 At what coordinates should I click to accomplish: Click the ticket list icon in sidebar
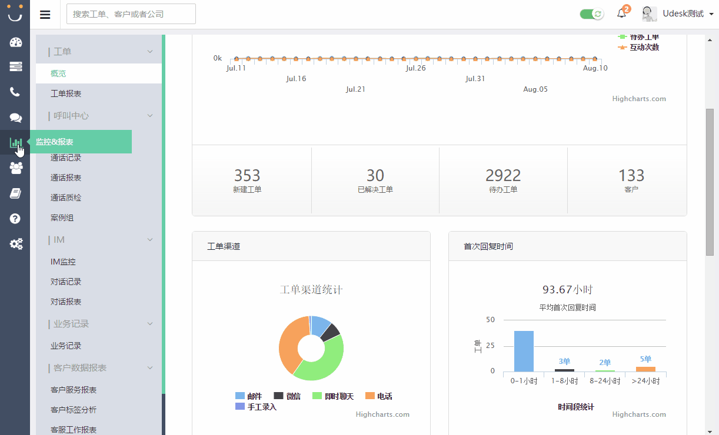pos(16,66)
